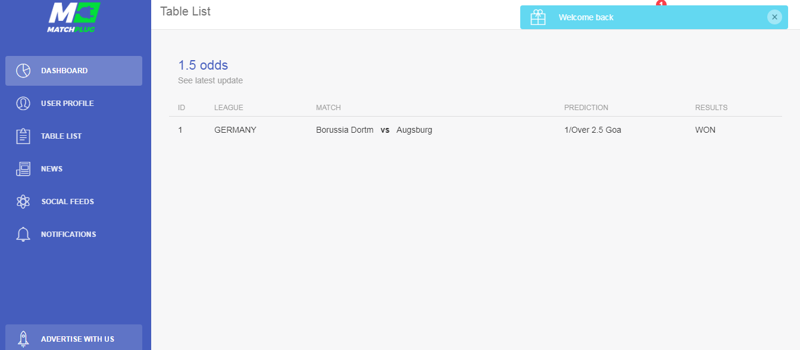This screenshot has width=800, height=350.
Task: Click the gift icon in welcome banner
Action: tap(538, 17)
